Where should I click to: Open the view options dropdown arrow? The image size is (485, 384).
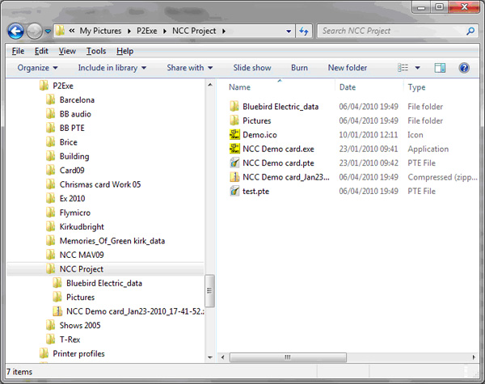[418, 68]
